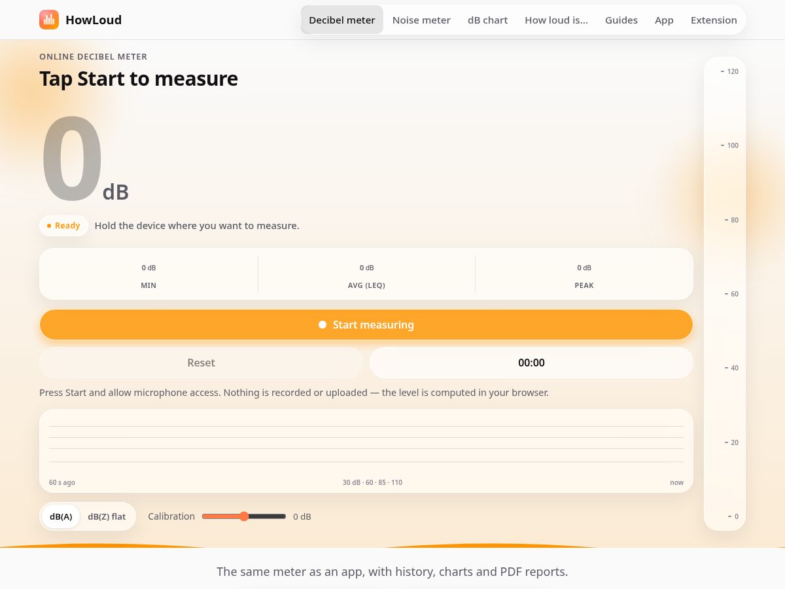Open the HowLoud home link text

point(94,20)
